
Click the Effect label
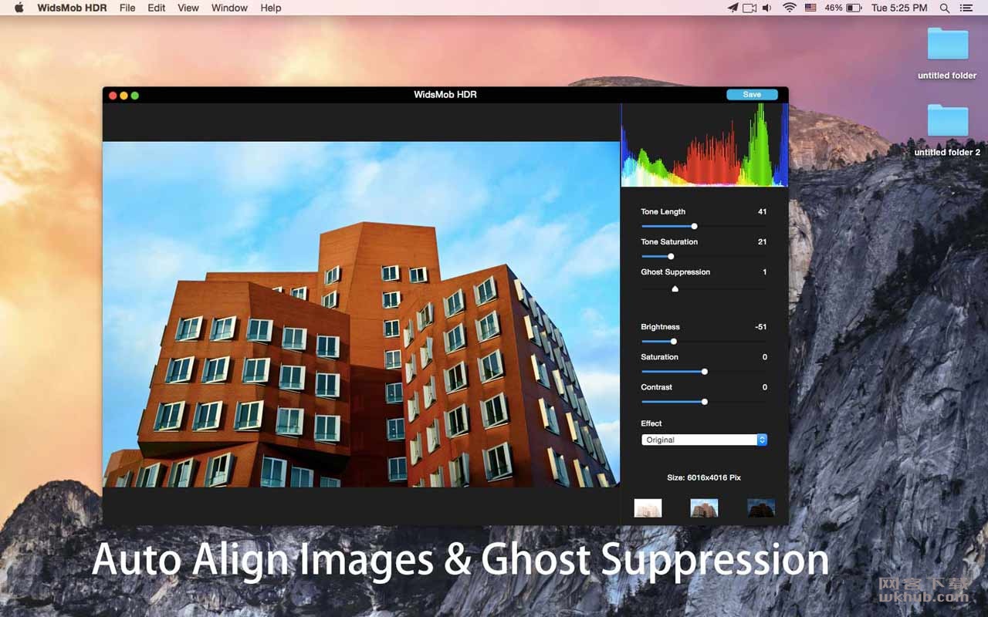[651, 423]
